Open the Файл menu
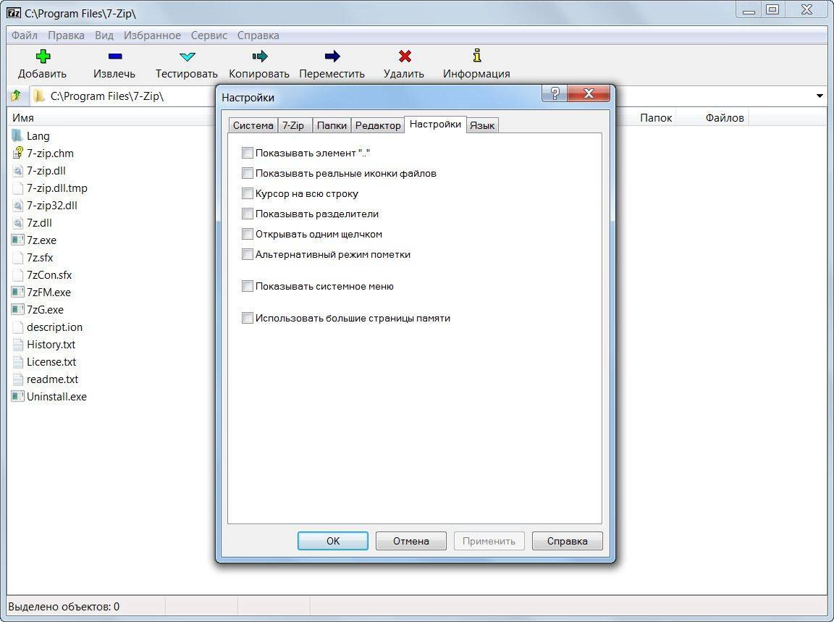 coord(25,35)
